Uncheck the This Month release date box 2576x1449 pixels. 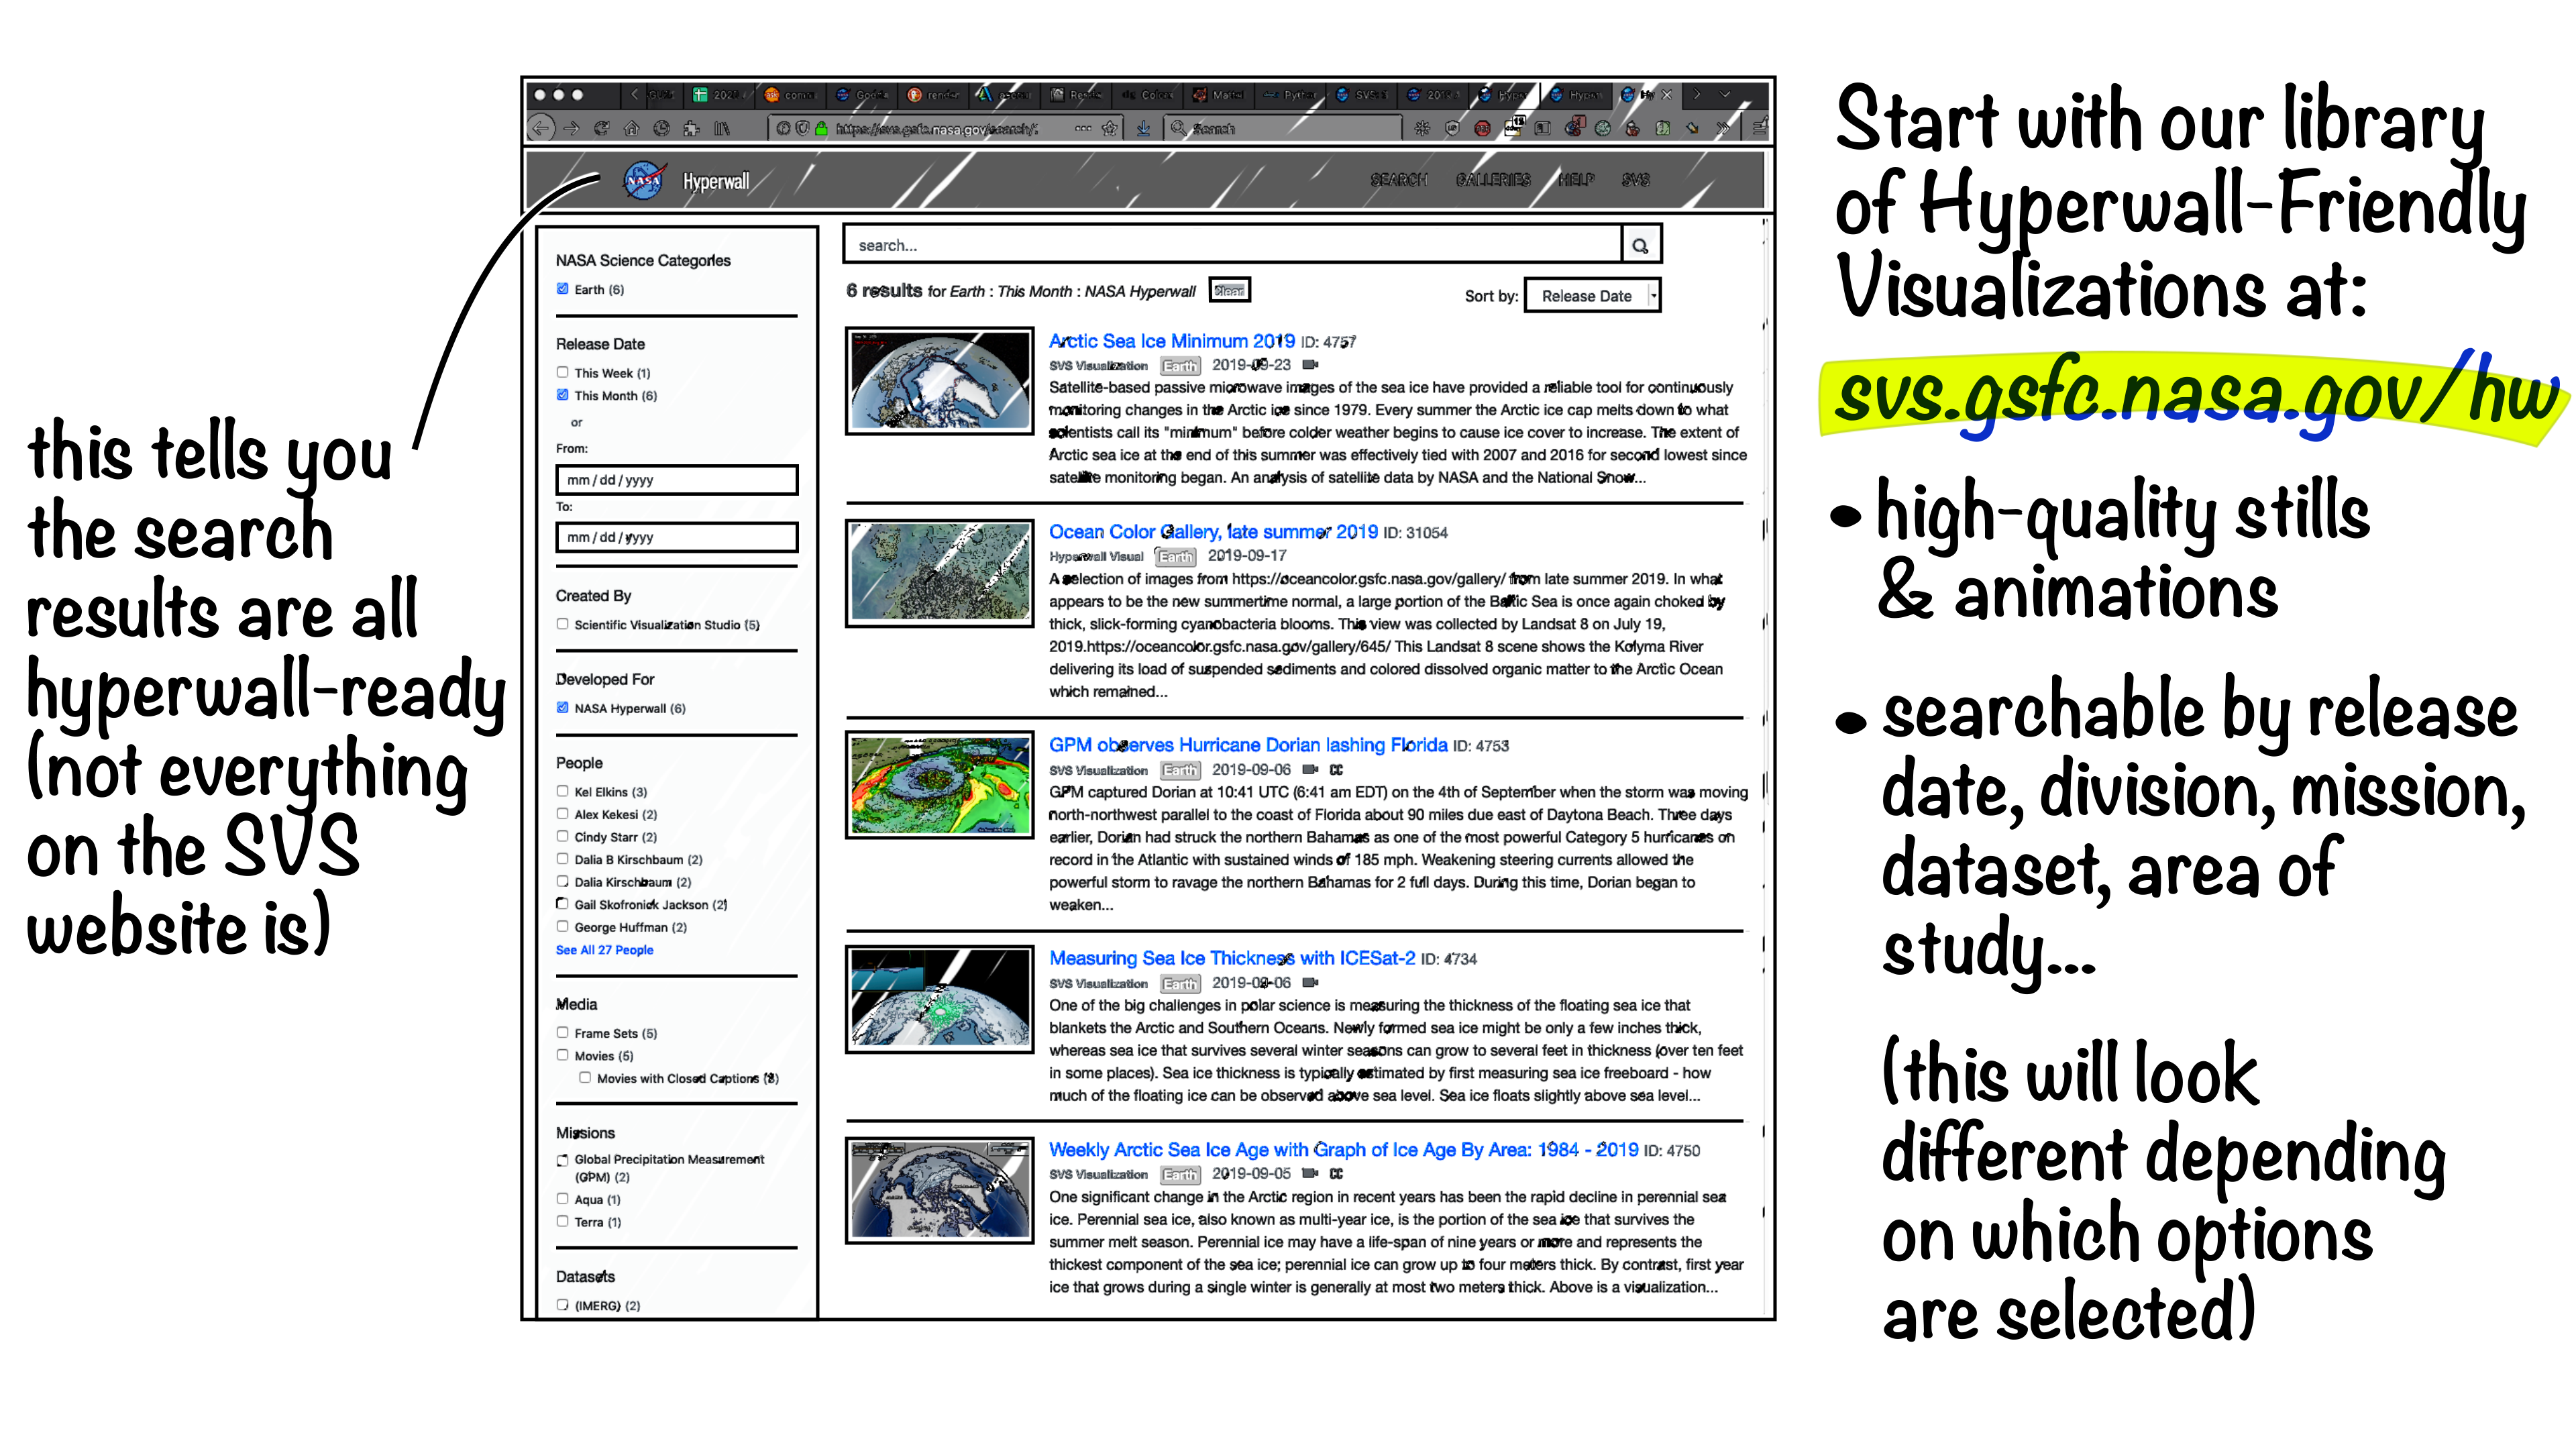coord(562,395)
